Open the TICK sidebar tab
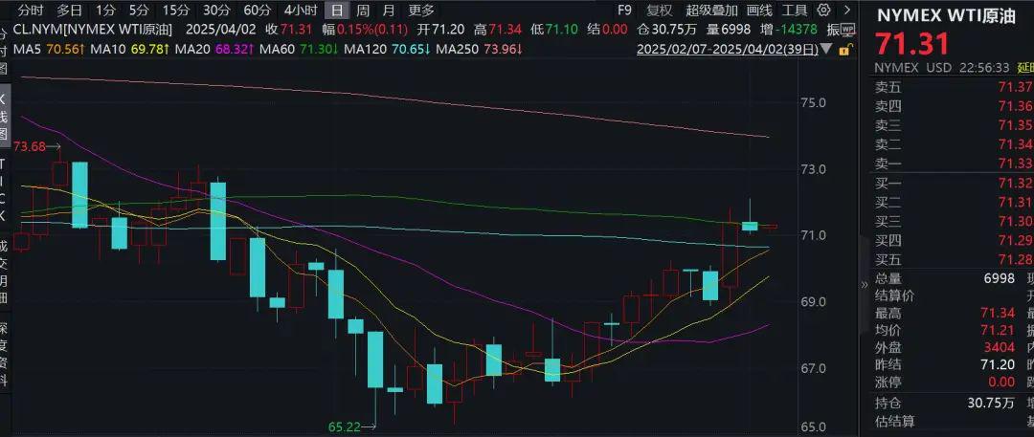Screen dimensions: 1034x437 [3, 189]
